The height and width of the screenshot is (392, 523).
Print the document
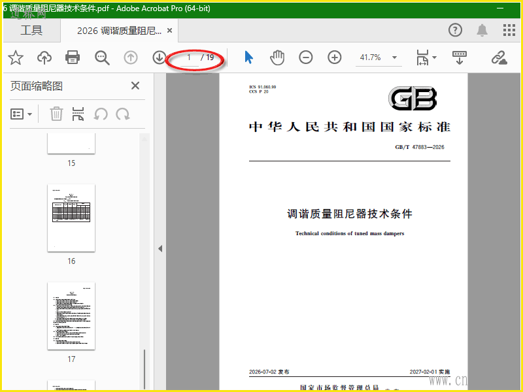point(73,57)
